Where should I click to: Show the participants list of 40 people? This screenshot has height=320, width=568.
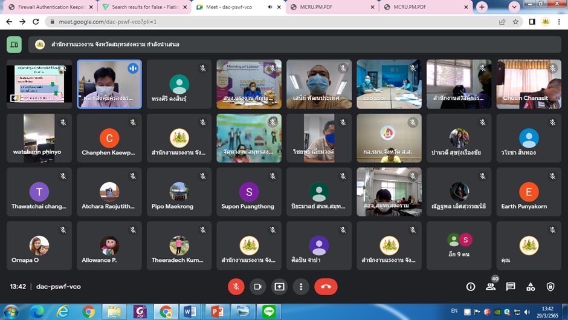[x=491, y=287]
